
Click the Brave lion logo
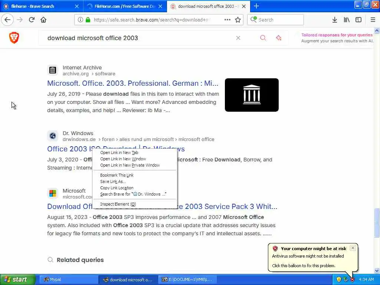pos(14,37)
